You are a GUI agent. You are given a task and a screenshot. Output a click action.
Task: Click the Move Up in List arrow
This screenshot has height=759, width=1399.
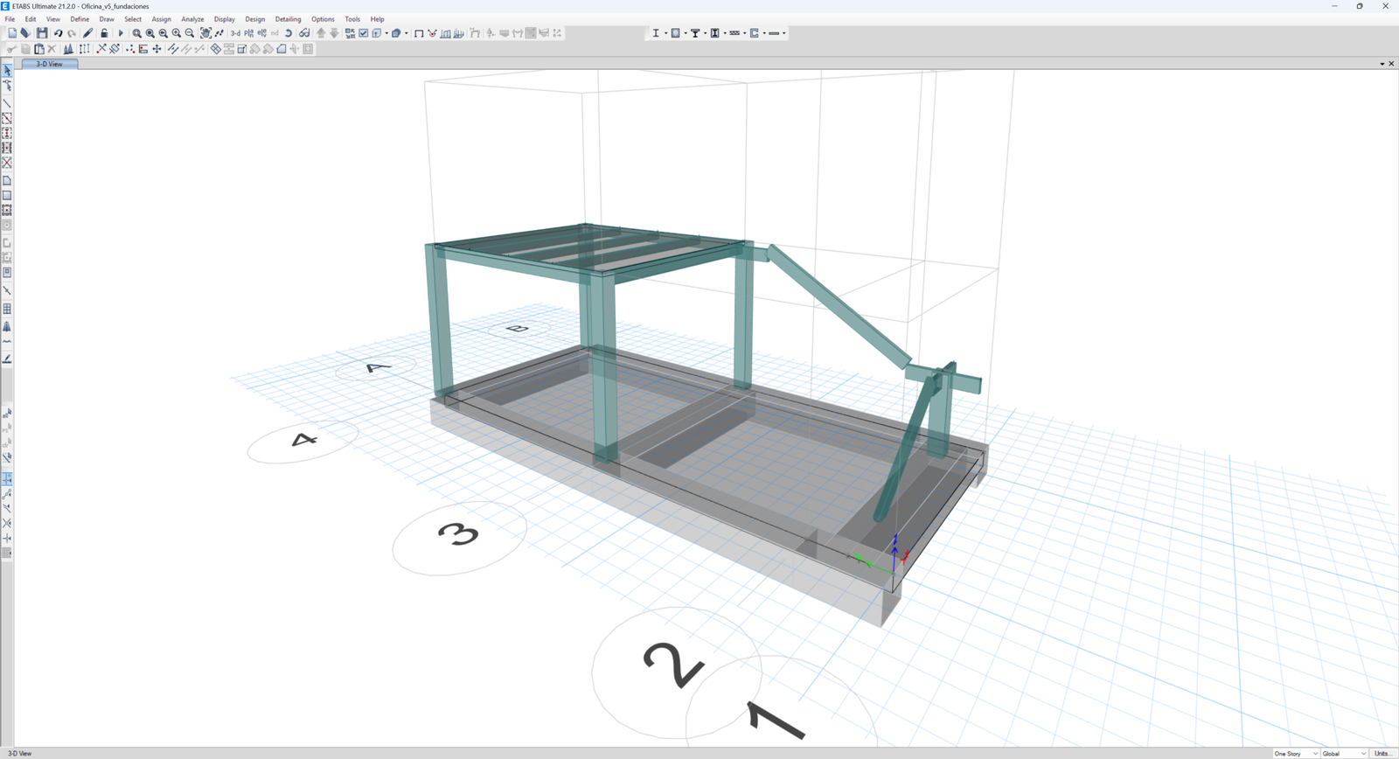(x=321, y=33)
